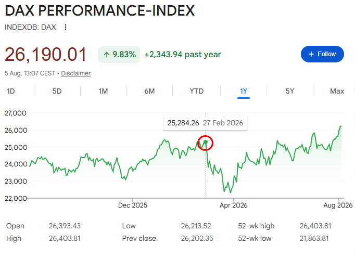This screenshot has height=258, width=355.
Task: Click the 52-wk low value 21,863.81
Action: click(314, 238)
